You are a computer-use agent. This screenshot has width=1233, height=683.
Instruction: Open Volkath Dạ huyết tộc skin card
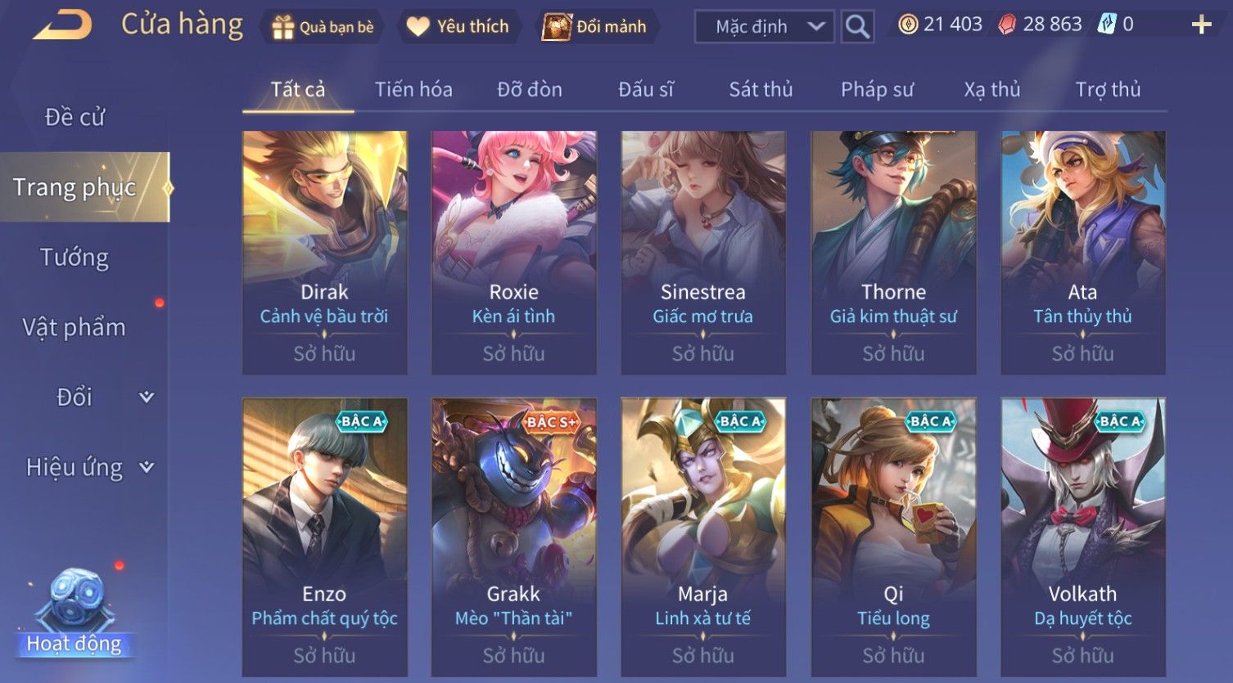[x=1082, y=537]
